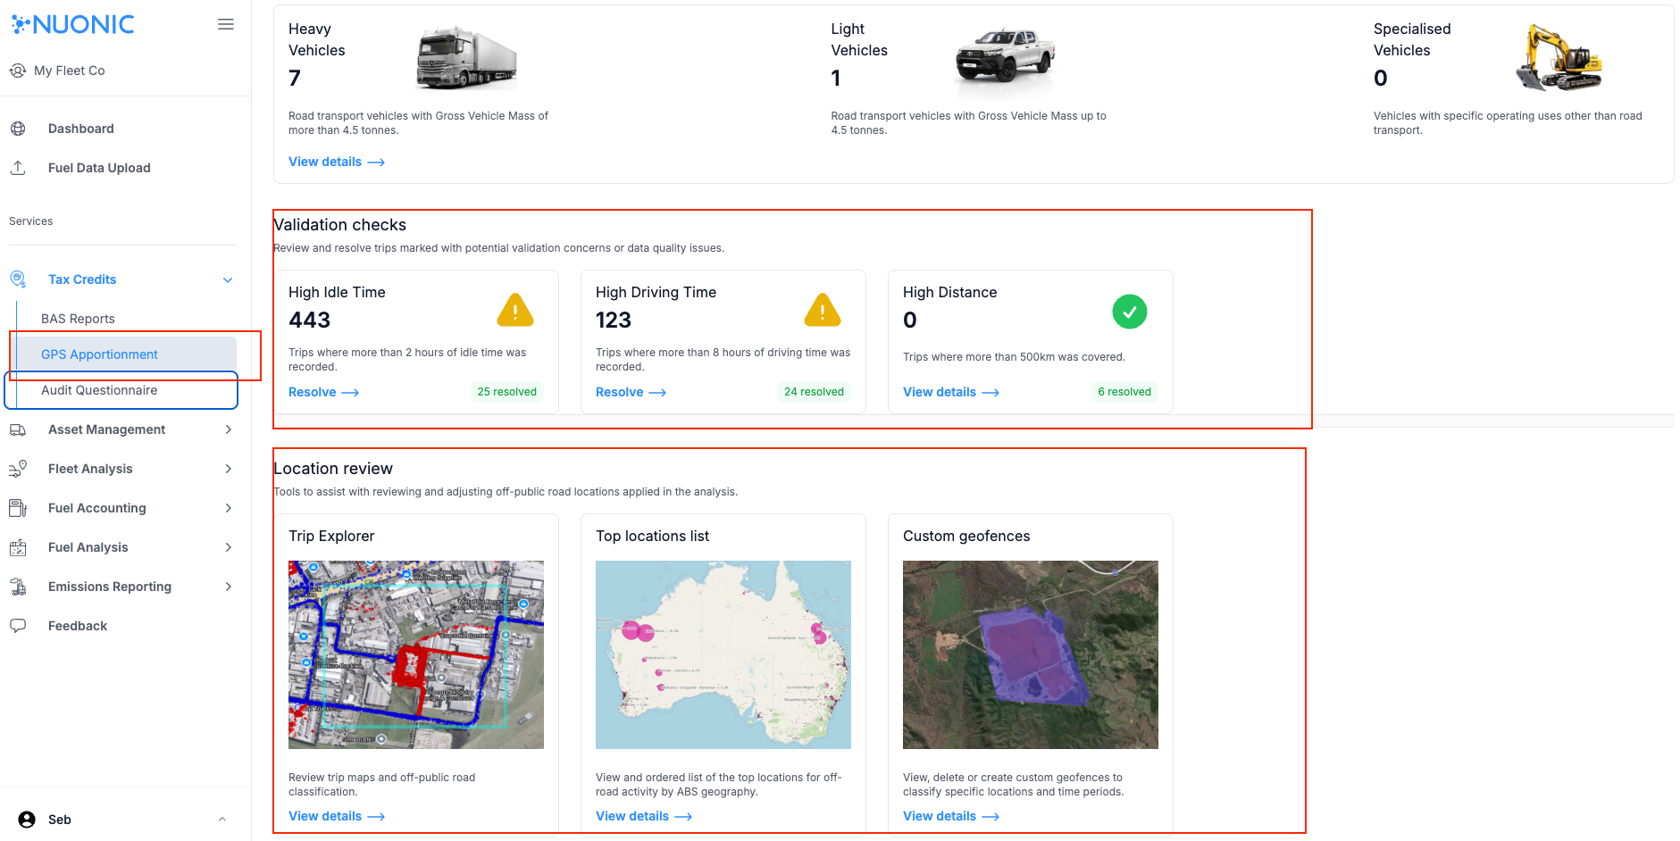Click the Location review heading
The width and height of the screenshot is (1680, 841).
pos(333,469)
